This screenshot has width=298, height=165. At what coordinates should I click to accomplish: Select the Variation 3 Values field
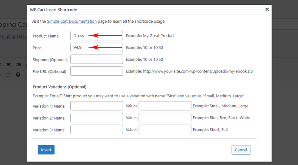pyautogui.click(x=165, y=130)
